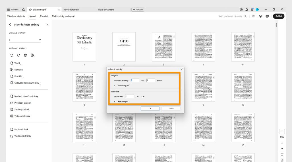This screenshot has width=292, height=162.
Task: Select page 3 thumbnail with letter A
Action: (x=164, y=47)
